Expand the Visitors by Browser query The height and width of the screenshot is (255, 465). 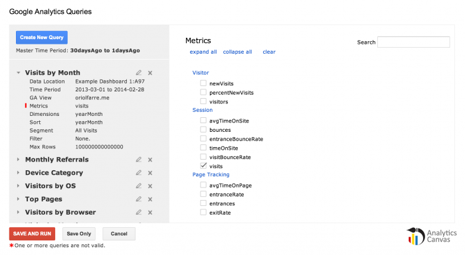[x=19, y=212]
